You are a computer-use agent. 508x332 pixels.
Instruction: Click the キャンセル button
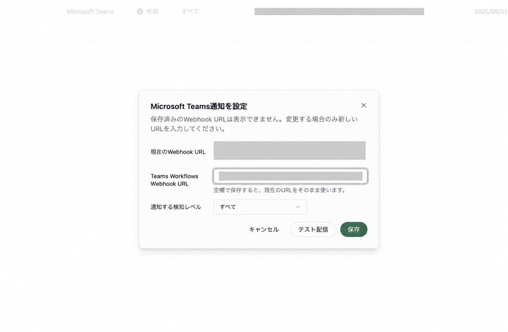(264, 230)
